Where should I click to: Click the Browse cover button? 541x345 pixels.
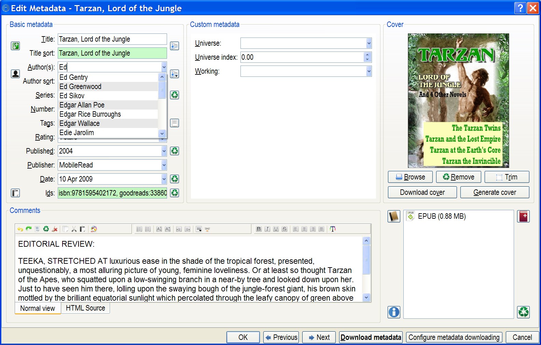tap(410, 177)
